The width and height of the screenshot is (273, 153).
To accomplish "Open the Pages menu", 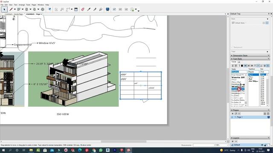I will (34, 5).
